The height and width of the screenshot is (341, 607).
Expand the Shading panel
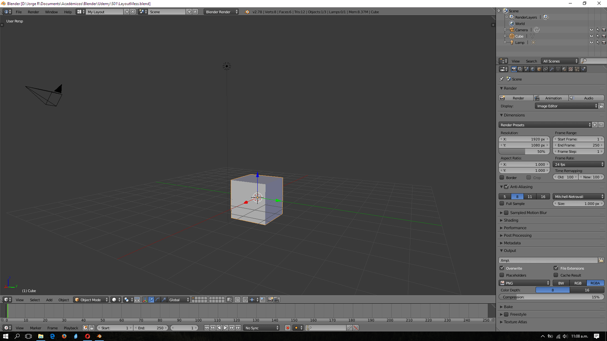pyautogui.click(x=511, y=221)
